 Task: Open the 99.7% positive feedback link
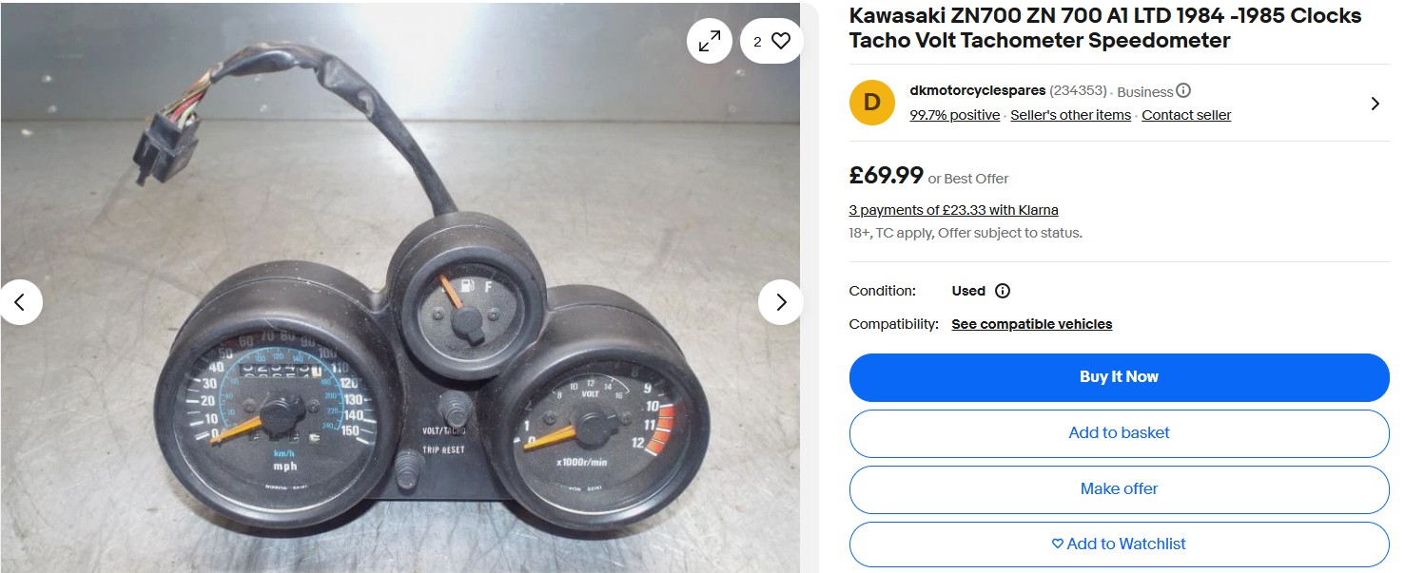pyautogui.click(x=954, y=115)
